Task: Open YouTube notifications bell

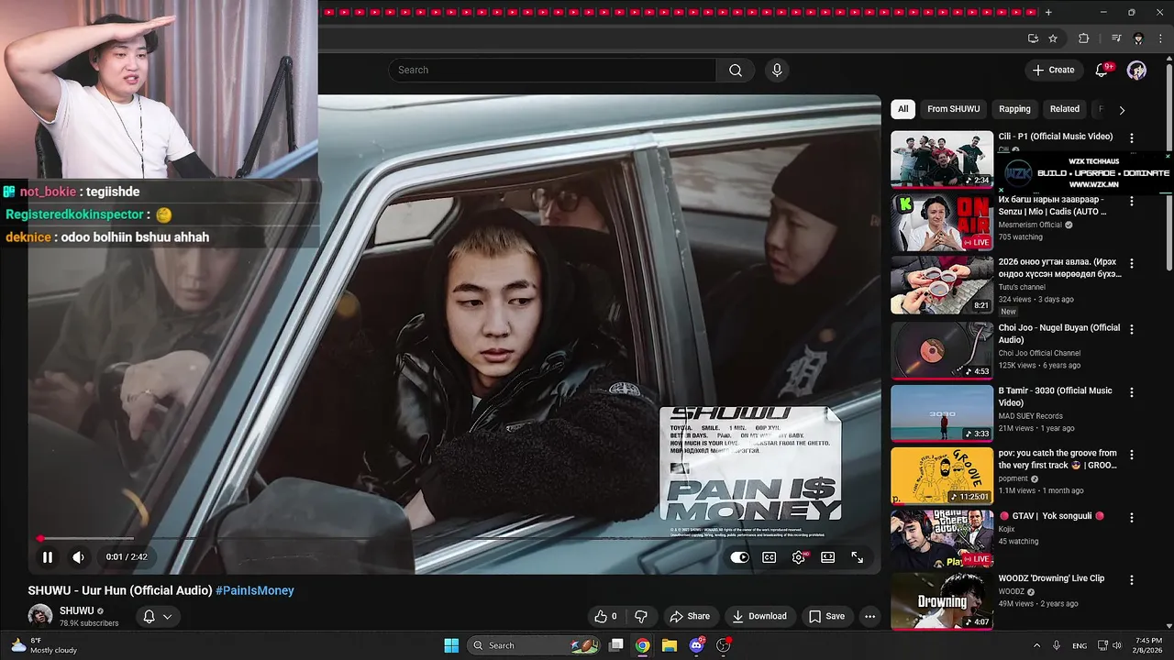Action: pos(1102,70)
